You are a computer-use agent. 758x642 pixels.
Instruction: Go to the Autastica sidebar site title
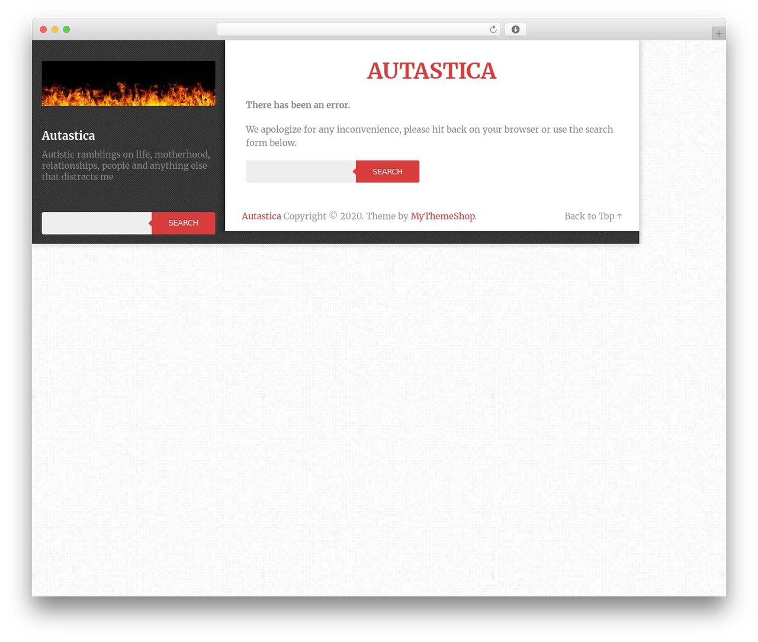pos(68,136)
